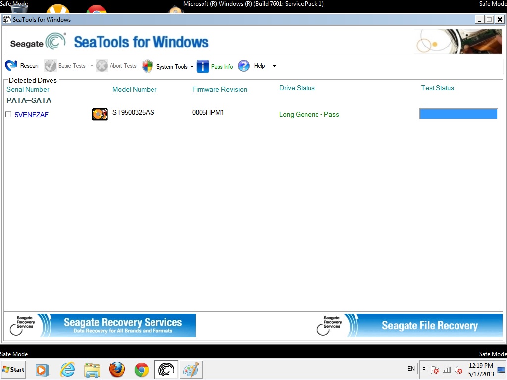The width and height of the screenshot is (507, 380).
Task: Click the blue Test Status progress bar
Action: click(458, 114)
